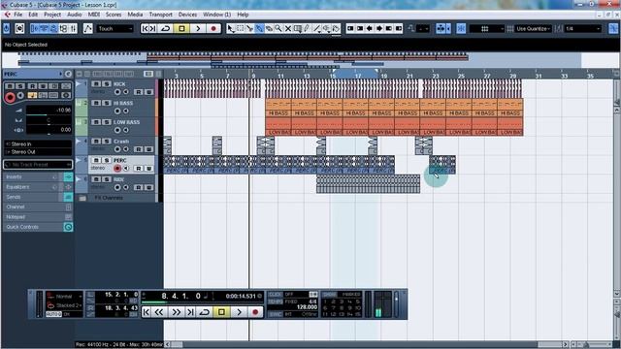
Task: Toggle top toolbar Cycle loop button
Action: [x=166, y=28]
